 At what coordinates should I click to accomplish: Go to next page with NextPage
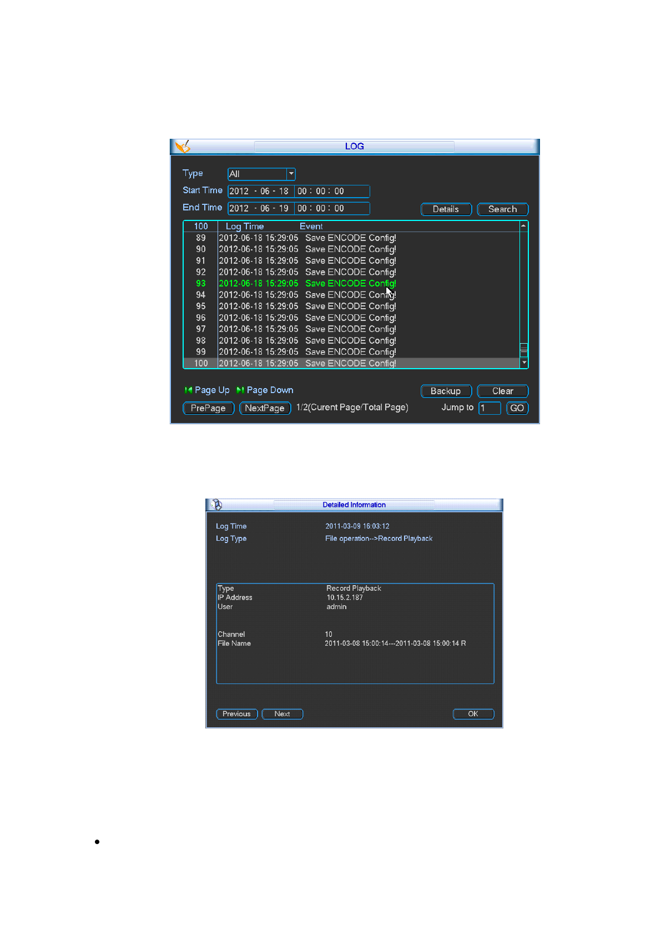pyautogui.click(x=265, y=408)
